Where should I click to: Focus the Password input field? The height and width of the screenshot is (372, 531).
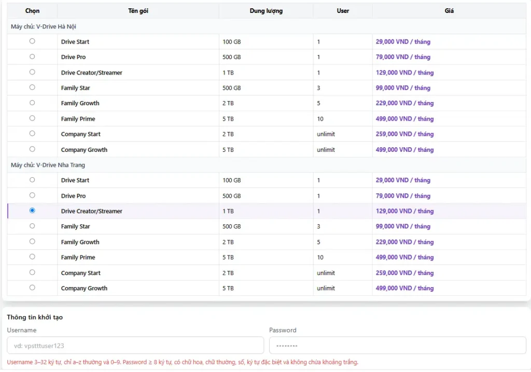coord(397,346)
